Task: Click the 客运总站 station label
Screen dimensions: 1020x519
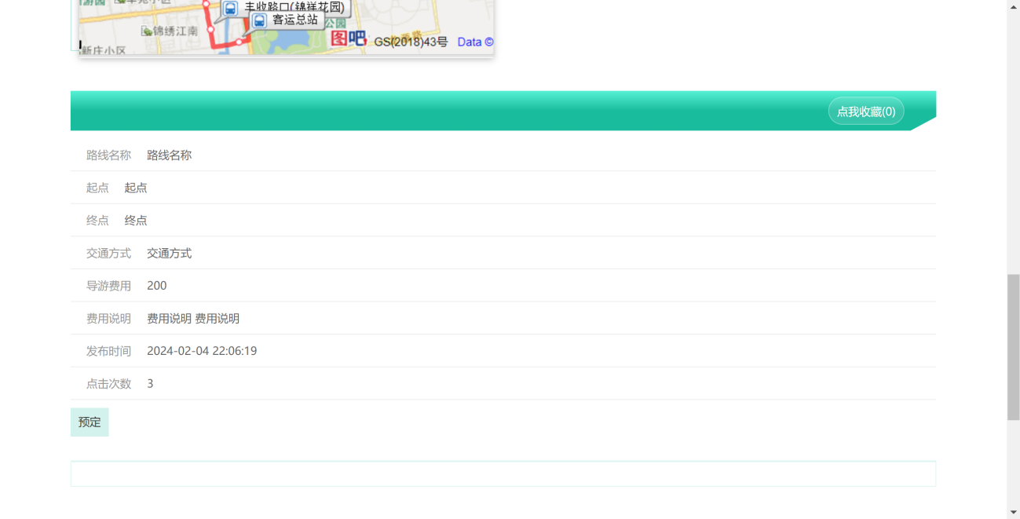Action: click(295, 20)
